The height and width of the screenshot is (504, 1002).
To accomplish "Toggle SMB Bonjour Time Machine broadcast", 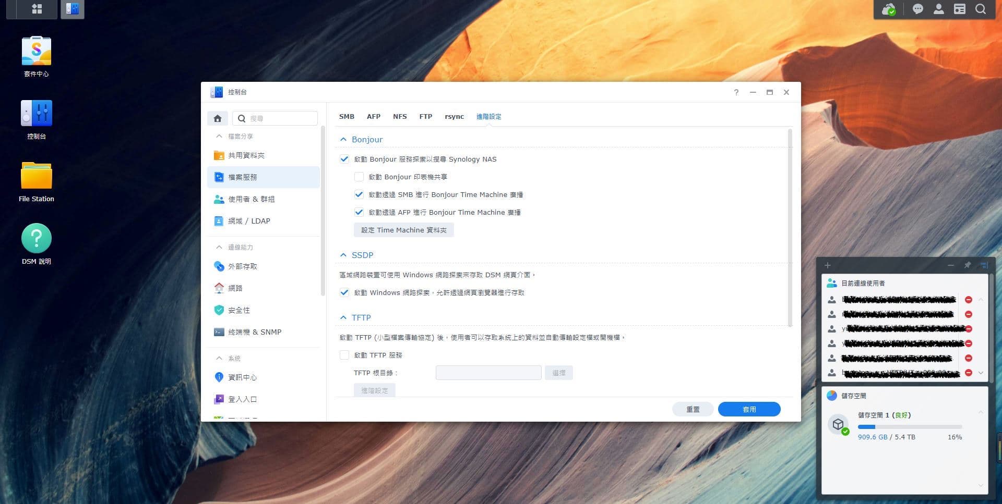I will (359, 195).
